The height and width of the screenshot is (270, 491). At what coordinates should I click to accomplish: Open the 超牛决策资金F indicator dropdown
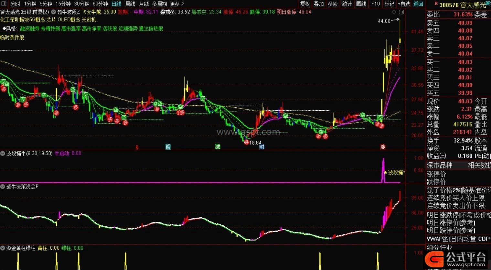(x=3, y=187)
